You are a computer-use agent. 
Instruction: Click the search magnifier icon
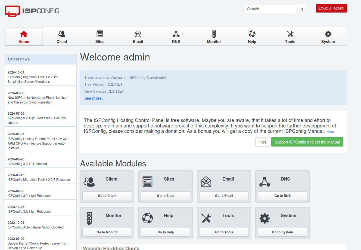(x=302, y=9)
